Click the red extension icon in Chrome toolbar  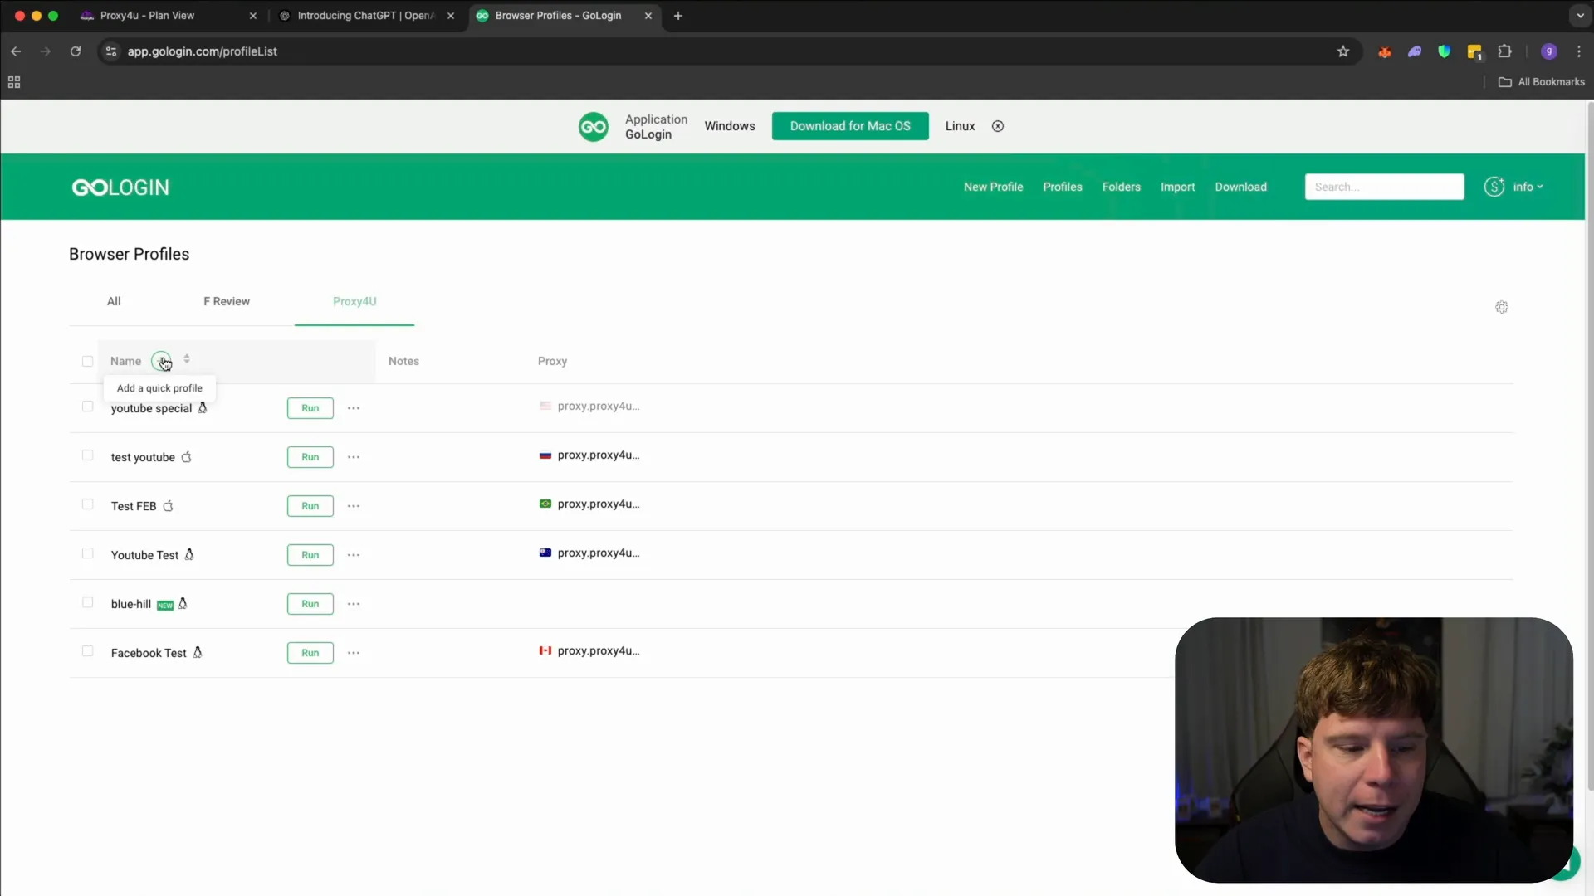coord(1384,51)
